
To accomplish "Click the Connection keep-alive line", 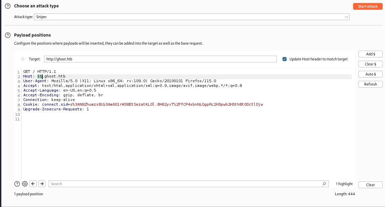I will tap(49, 100).
